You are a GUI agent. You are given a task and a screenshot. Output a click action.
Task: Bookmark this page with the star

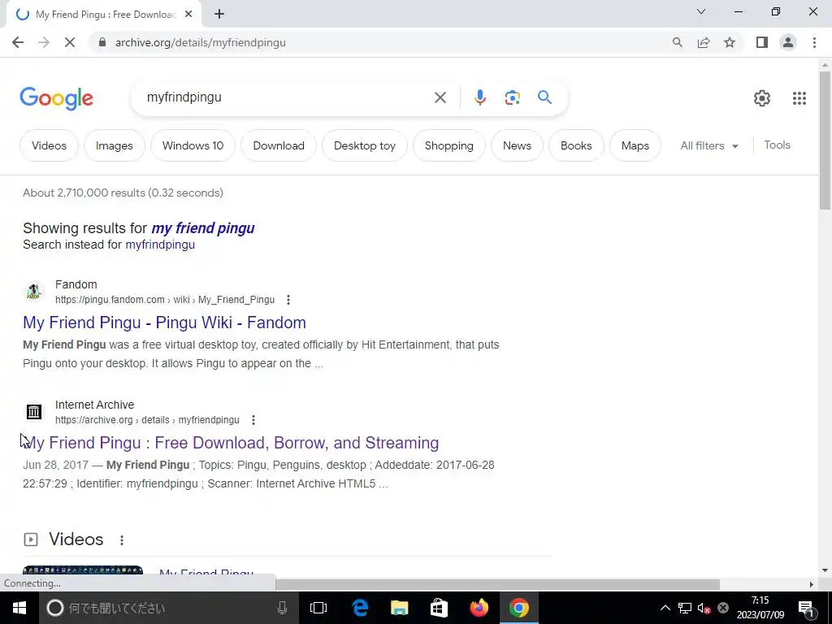pos(730,42)
